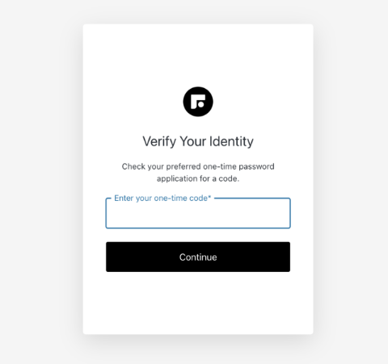Viewport: 388px width, 364px height.
Task: Click the gray background right of the card
Action: [x=350, y=182]
